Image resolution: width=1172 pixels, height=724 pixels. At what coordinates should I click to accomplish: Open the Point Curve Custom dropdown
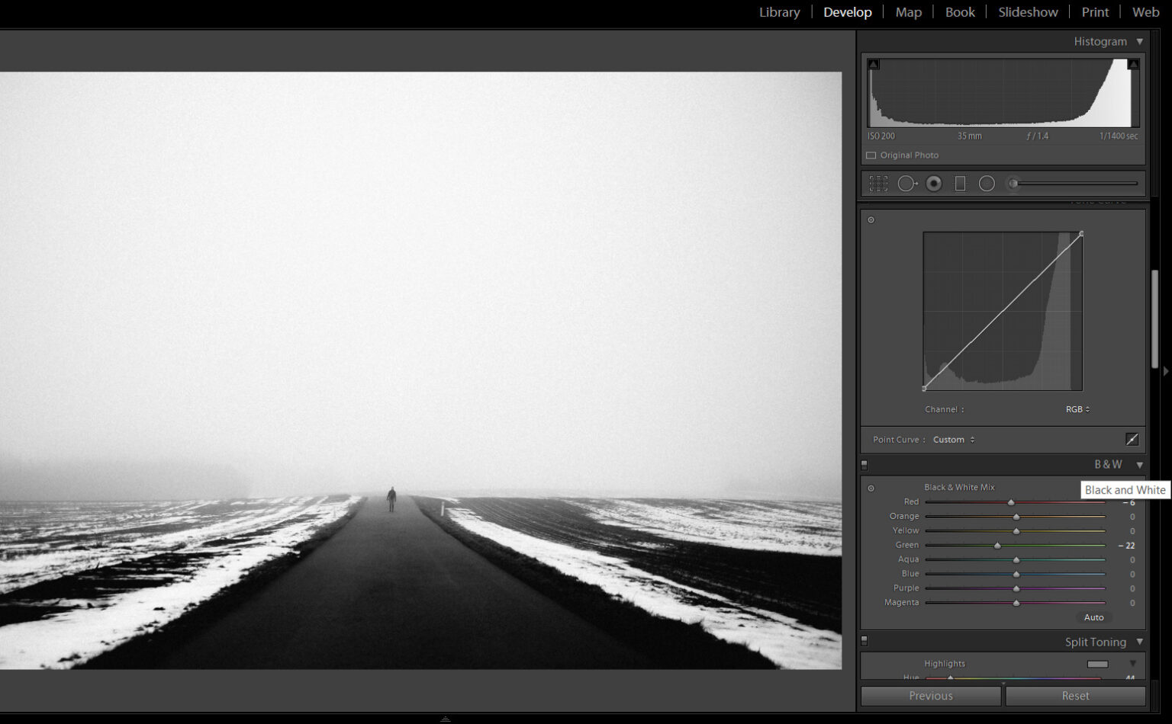pyautogui.click(x=953, y=439)
